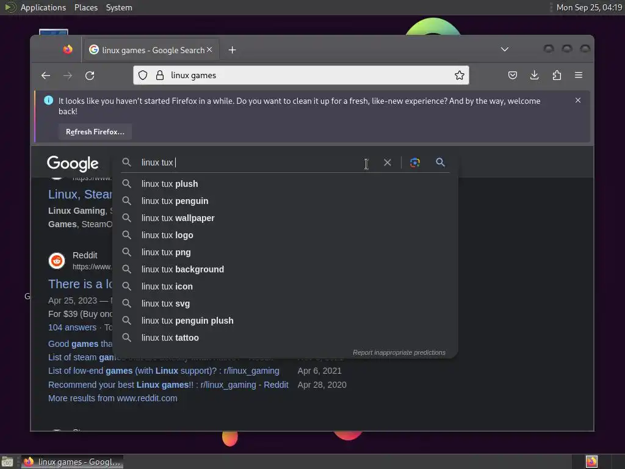Clear the Google search box with X

pos(388,162)
